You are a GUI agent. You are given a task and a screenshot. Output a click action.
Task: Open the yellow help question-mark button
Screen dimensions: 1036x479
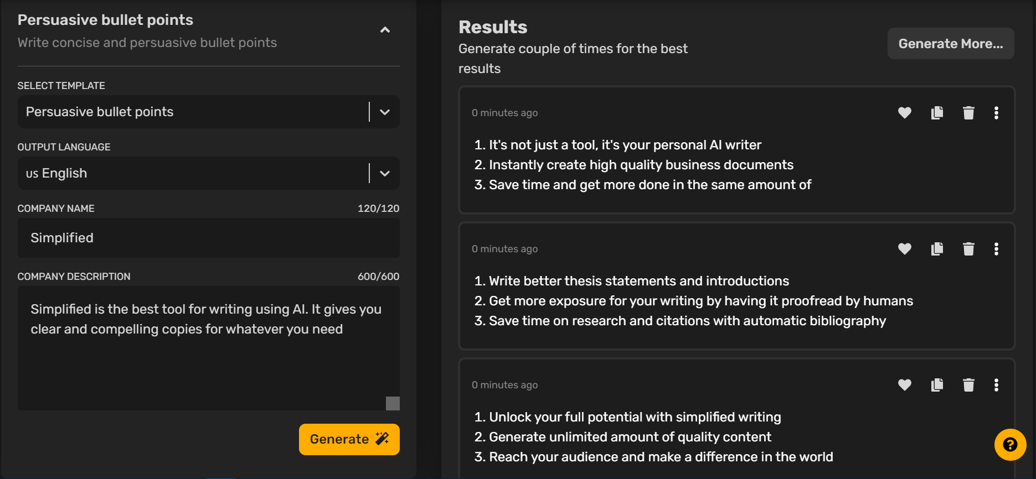pyautogui.click(x=1010, y=445)
